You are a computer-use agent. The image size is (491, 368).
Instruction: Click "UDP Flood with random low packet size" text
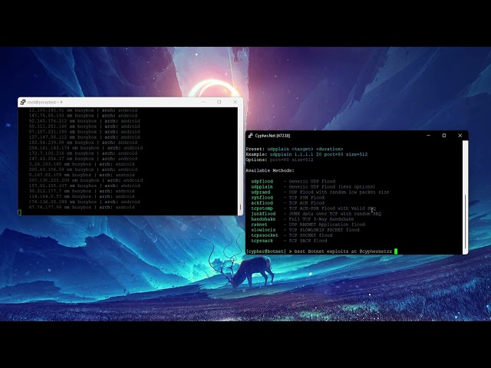click(x=339, y=192)
